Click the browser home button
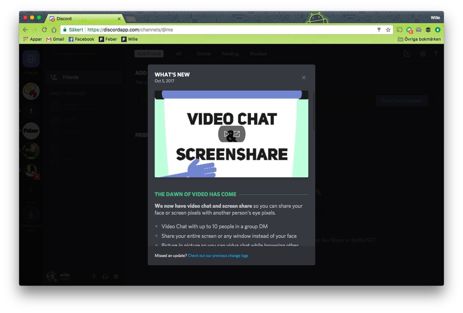This screenshot has height=313, width=463. [x=54, y=30]
